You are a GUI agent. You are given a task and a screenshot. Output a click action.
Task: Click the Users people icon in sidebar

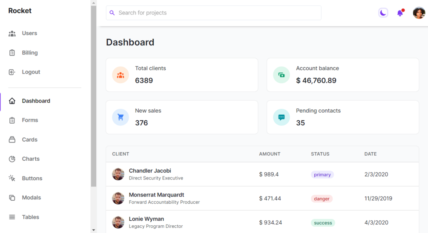(12, 34)
